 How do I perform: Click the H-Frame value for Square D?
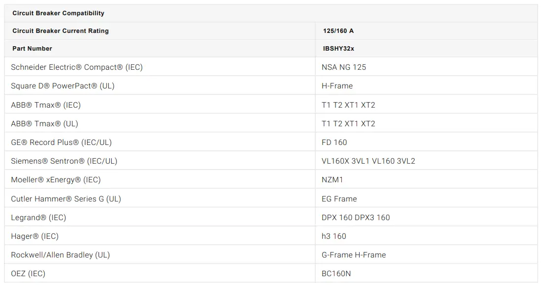pos(337,86)
